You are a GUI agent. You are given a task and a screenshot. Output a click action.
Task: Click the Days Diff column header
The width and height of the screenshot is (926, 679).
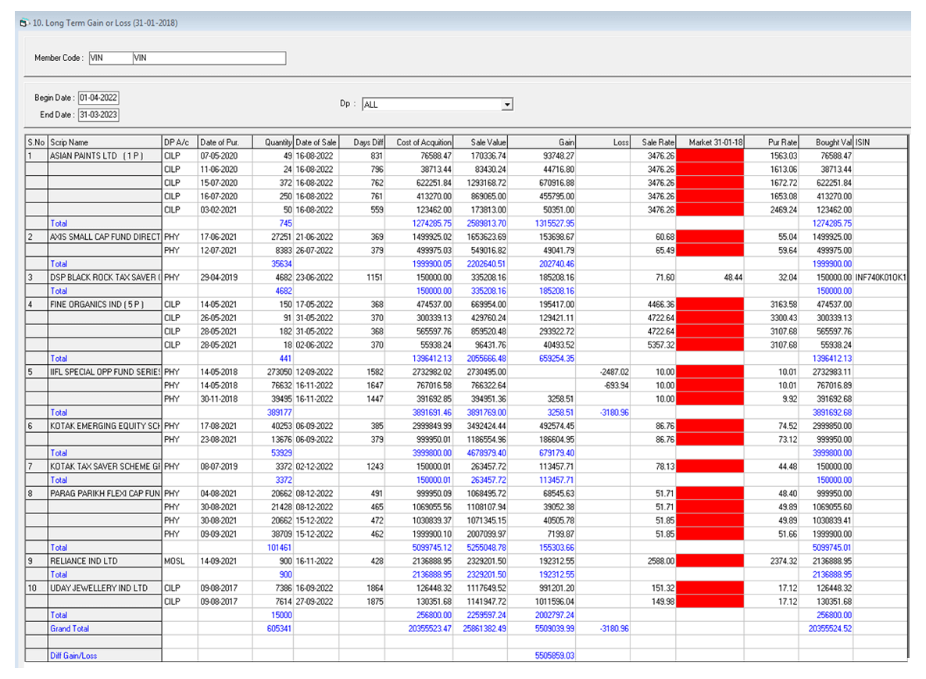362,142
